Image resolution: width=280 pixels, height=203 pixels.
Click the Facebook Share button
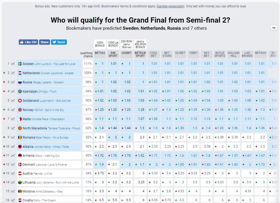(45, 42)
